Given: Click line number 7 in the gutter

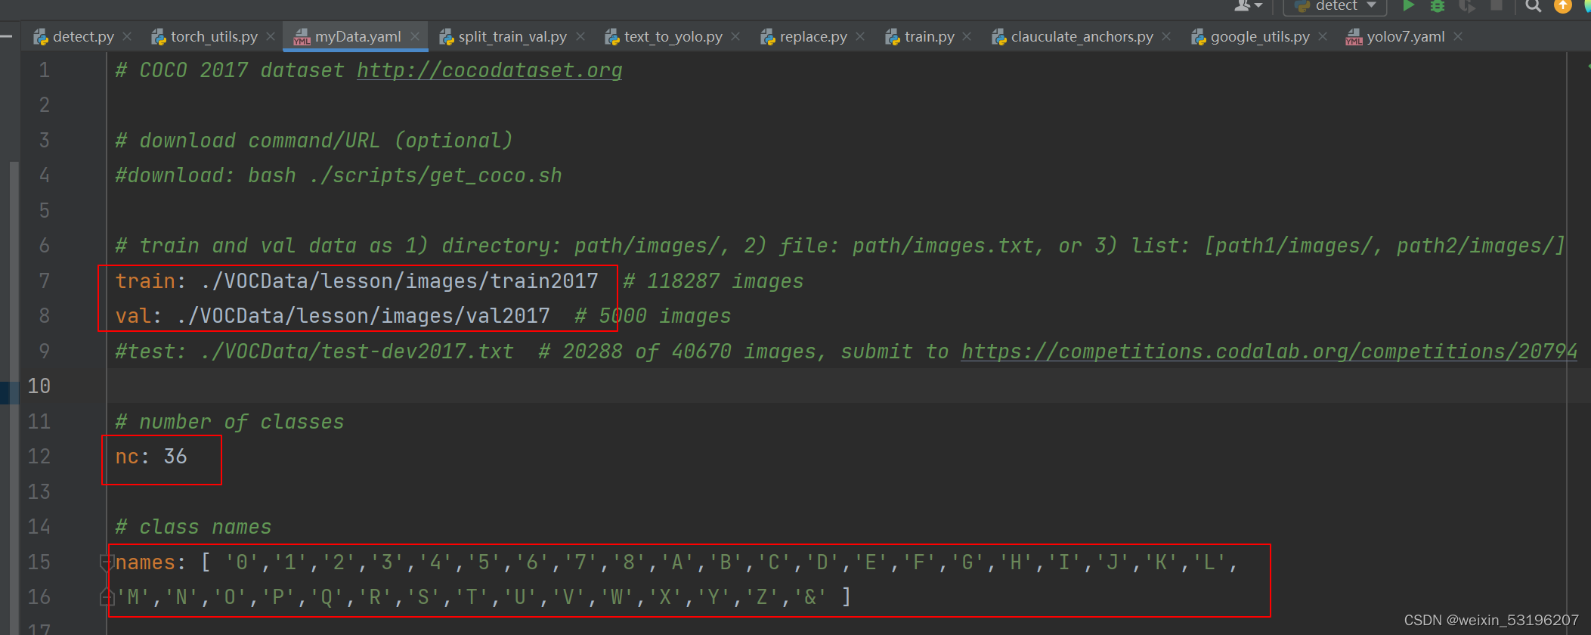Looking at the screenshot, I should pos(45,281).
